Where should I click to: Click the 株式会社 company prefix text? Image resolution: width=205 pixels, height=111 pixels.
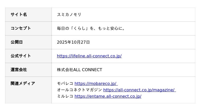(x=65, y=70)
